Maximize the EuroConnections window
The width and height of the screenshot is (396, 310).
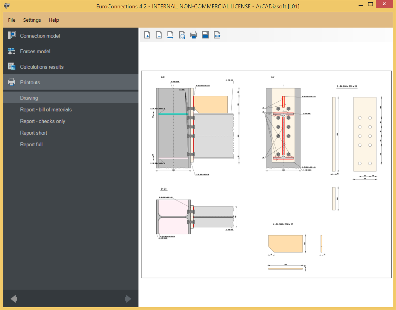[371, 5]
